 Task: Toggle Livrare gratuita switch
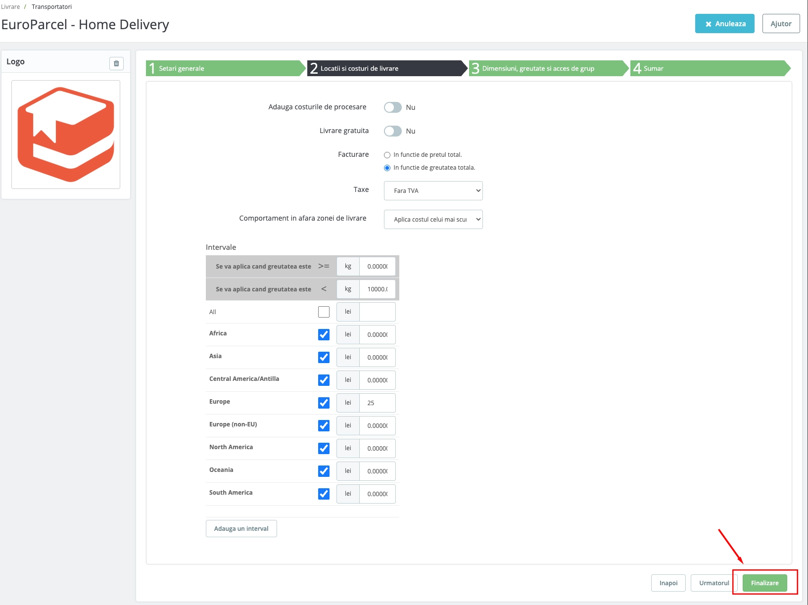pos(393,131)
